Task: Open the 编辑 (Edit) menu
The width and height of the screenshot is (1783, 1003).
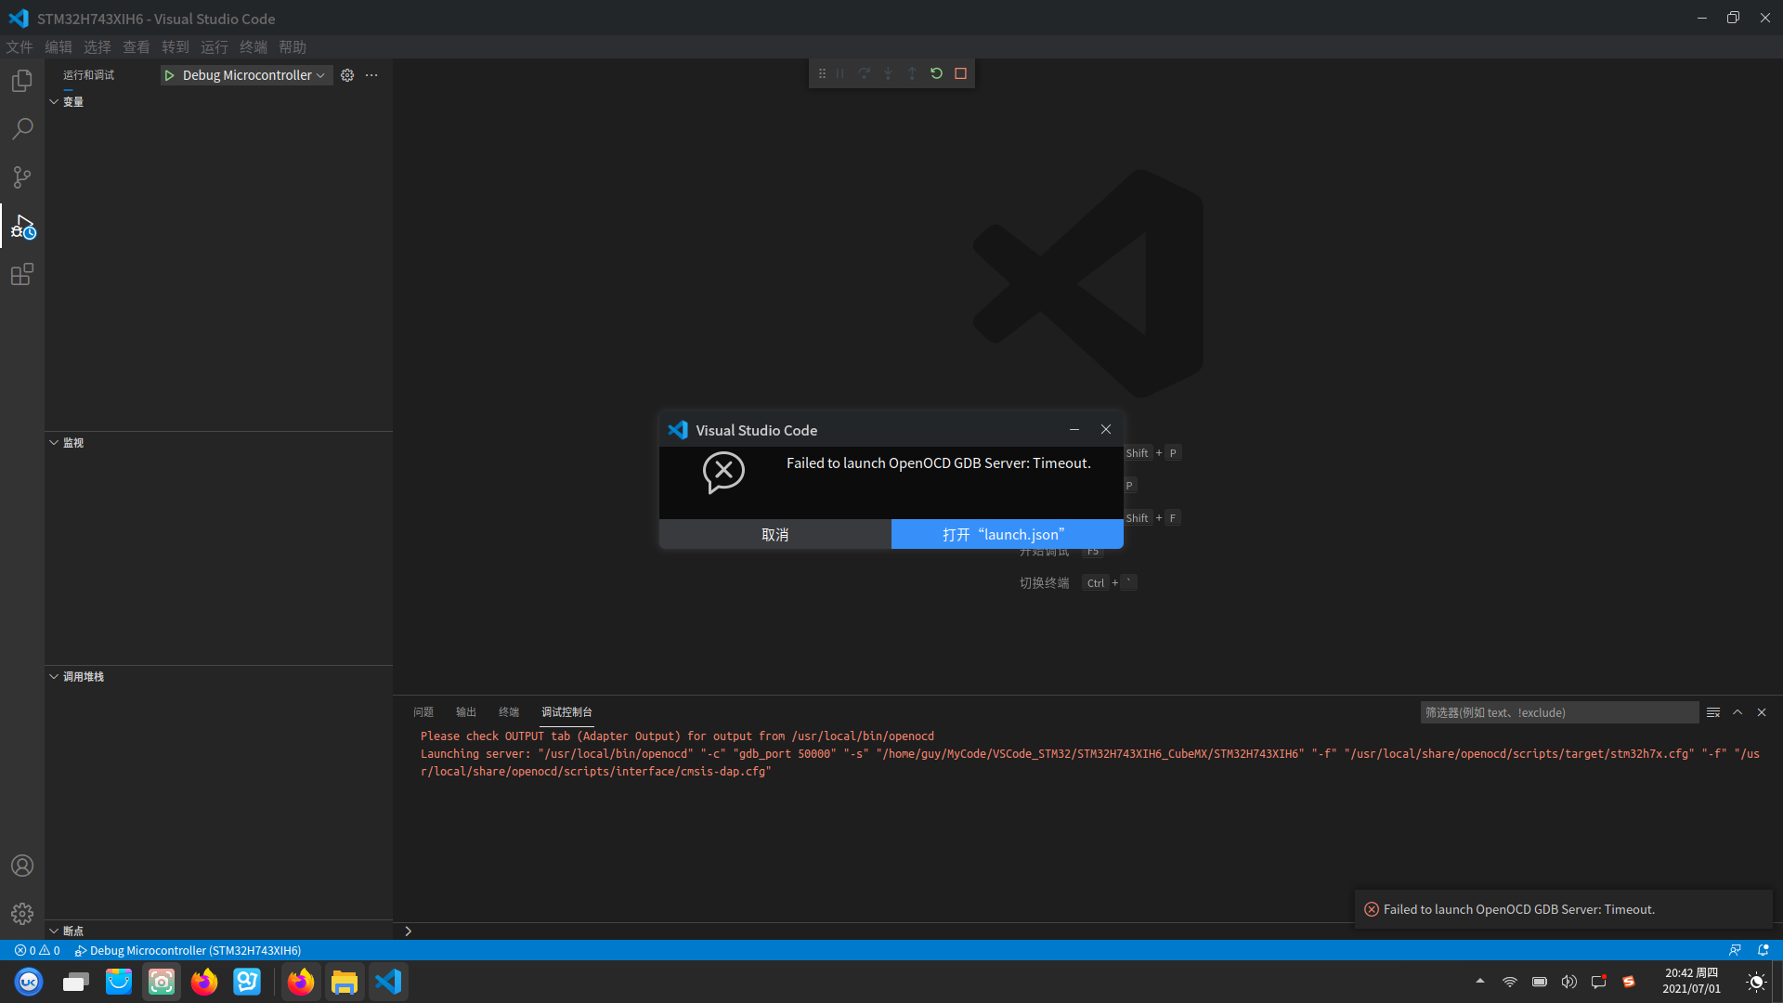Action: pos(59,47)
